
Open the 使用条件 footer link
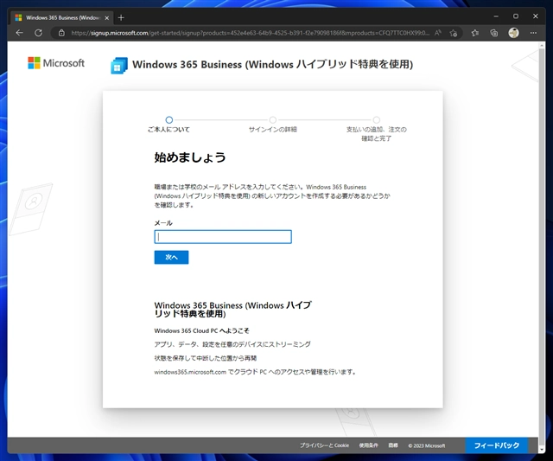(x=369, y=445)
